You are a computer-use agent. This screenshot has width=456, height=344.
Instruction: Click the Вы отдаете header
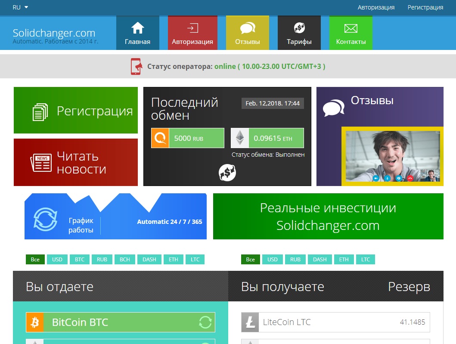tap(59, 287)
